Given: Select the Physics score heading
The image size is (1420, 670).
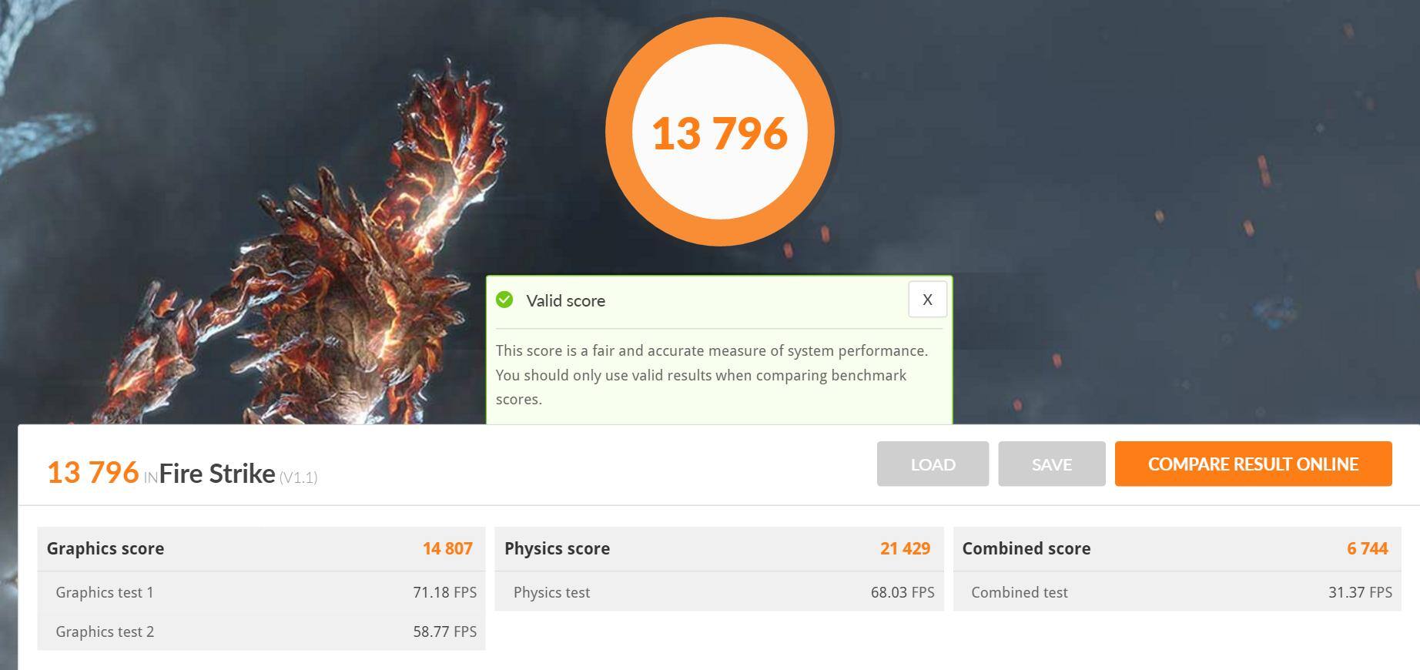Looking at the screenshot, I should [x=557, y=548].
